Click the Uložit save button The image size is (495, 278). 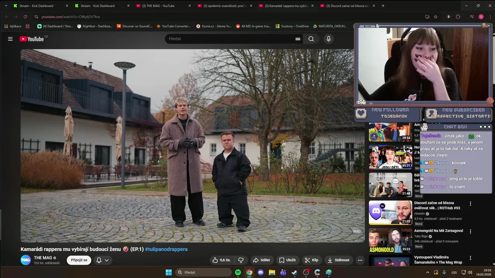click(x=287, y=260)
